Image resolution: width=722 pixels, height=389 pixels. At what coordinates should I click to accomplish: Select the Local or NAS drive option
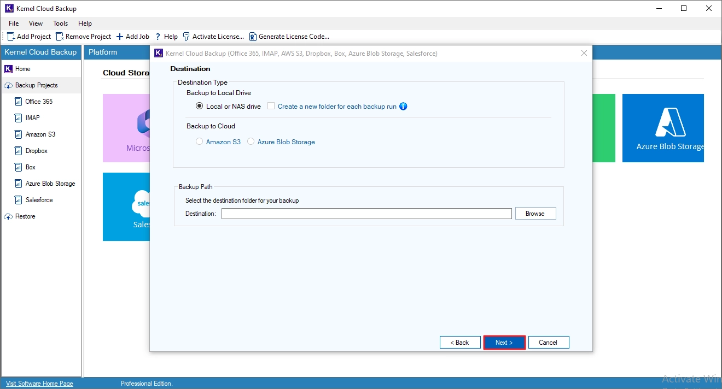tap(200, 106)
